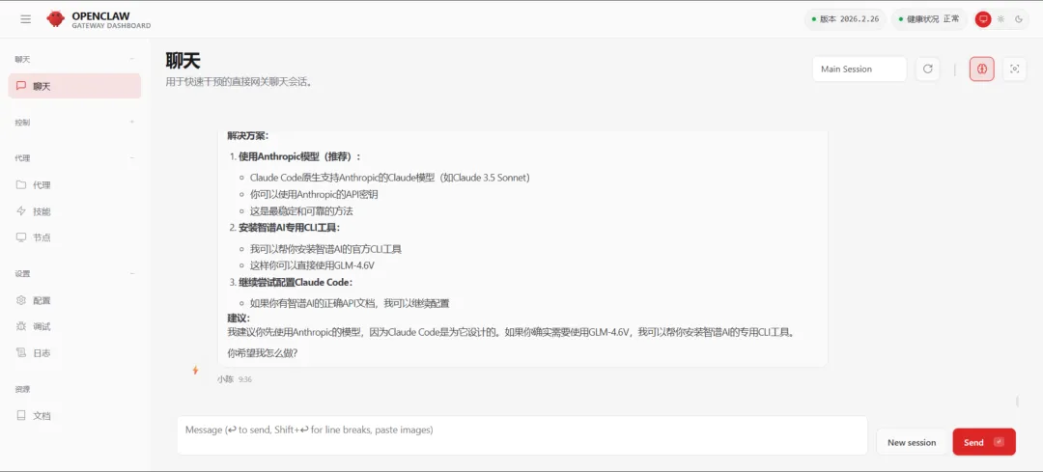Open 配置 settings page
Viewport: 1043px width, 472px height.
[74, 300]
